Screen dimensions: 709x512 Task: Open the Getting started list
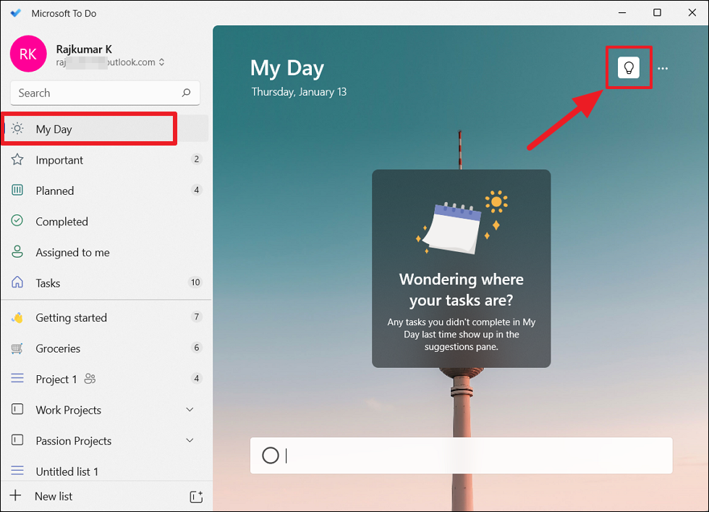click(106, 318)
